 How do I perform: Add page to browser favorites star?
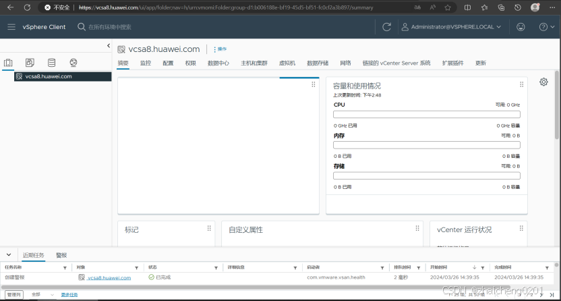tap(448, 7)
